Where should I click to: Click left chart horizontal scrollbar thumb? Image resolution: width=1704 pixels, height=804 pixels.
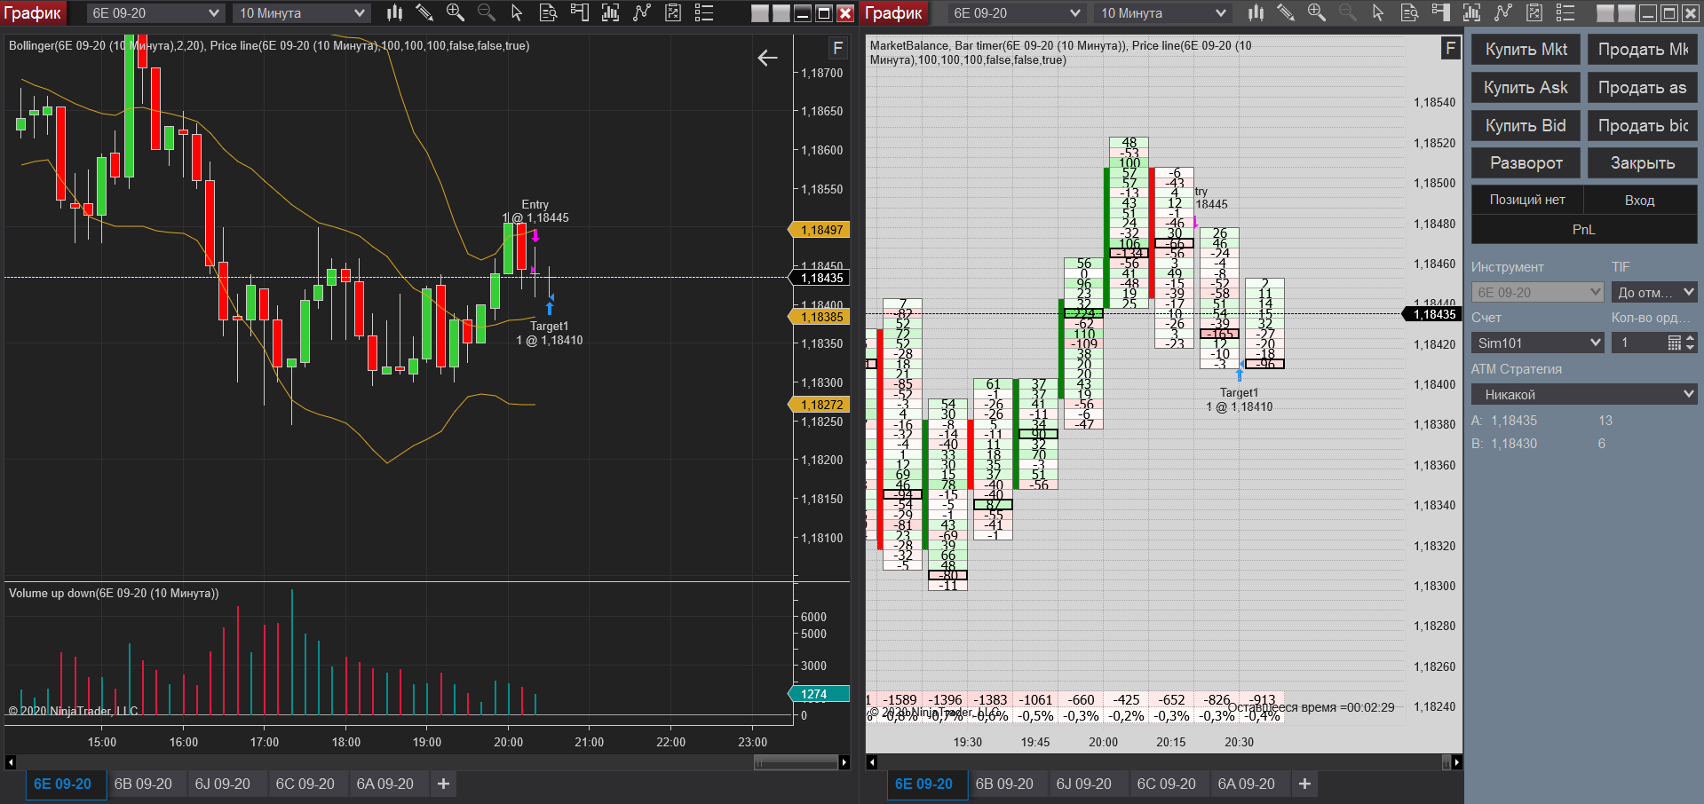tap(796, 762)
